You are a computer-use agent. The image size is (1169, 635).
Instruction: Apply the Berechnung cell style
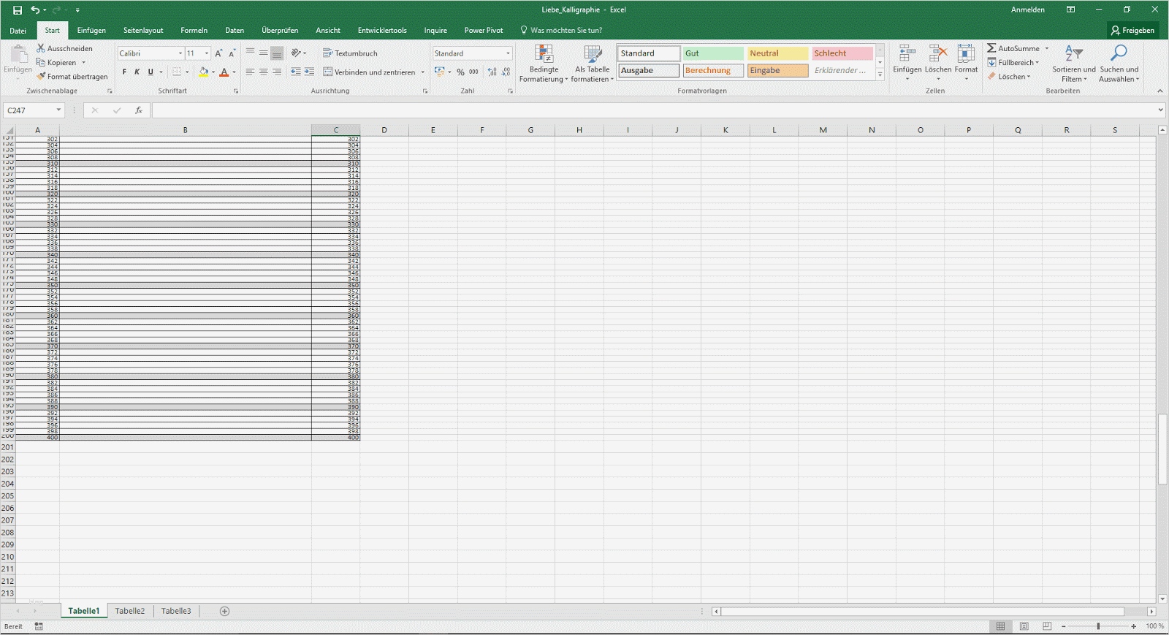pyautogui.click(x=714, y=70)
